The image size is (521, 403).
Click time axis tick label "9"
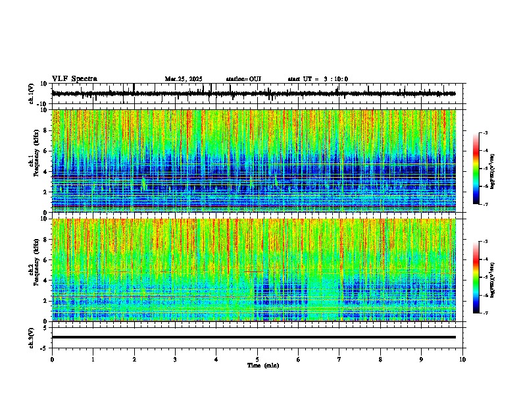421,360
